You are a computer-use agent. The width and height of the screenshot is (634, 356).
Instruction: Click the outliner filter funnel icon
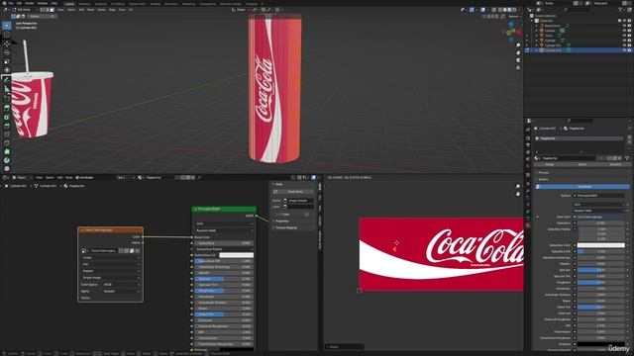[x=621, y=9]
